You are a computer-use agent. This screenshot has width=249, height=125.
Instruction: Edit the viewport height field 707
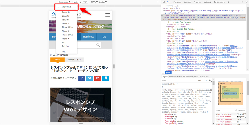[85, 2]
